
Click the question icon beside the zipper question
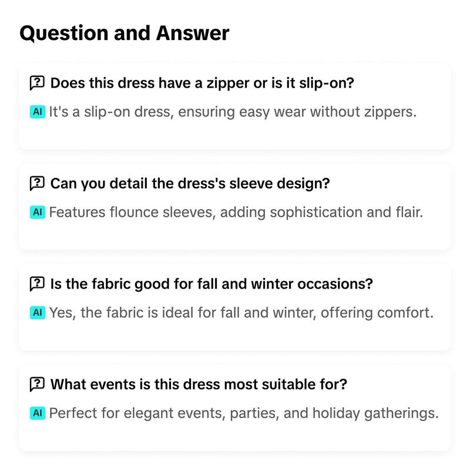[37, 83]
